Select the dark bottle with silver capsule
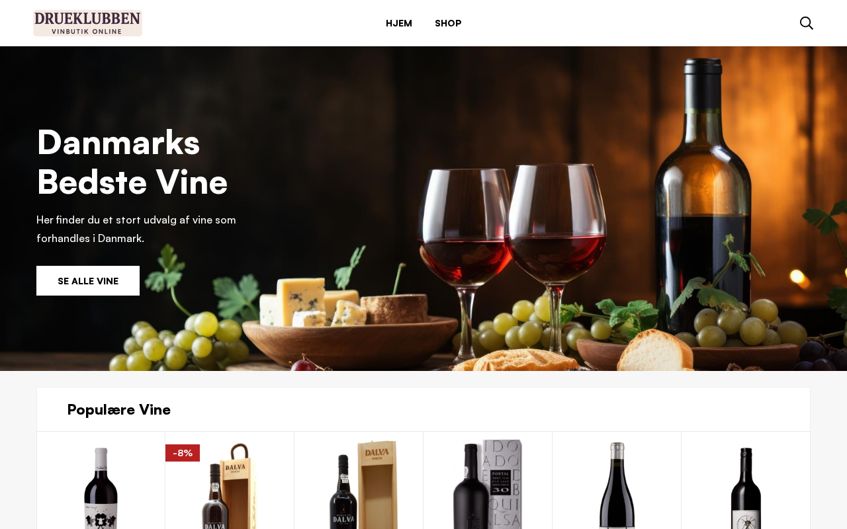The height and width of the screenshot is (529, 847). pos(617,486)
